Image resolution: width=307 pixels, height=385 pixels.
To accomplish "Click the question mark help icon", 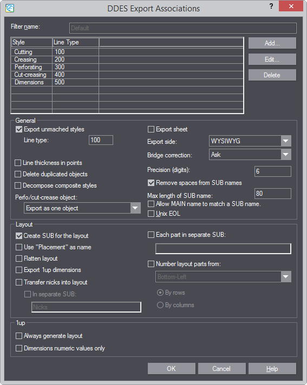I will click(271, 6).
